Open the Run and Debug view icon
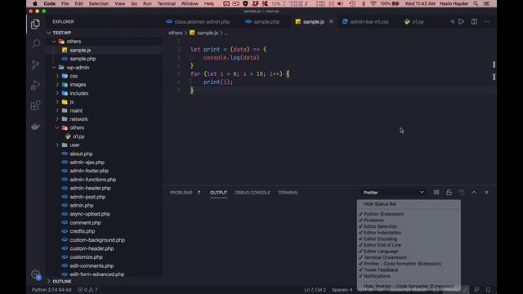523x294 pixels. tap(35, 85)
